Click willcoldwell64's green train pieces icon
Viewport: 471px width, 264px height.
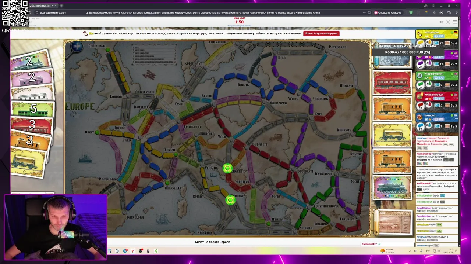tap(420, 85)
